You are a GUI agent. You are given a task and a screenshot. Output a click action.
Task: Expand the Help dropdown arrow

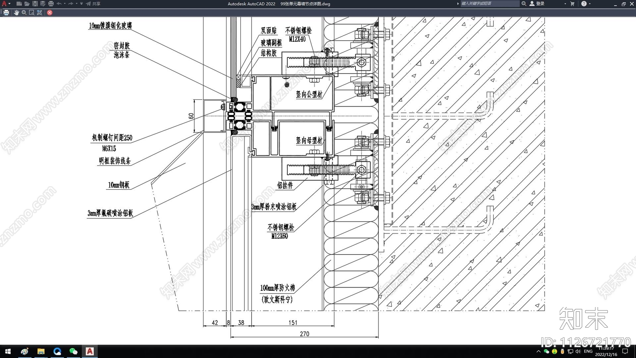[x=589, y=4]
